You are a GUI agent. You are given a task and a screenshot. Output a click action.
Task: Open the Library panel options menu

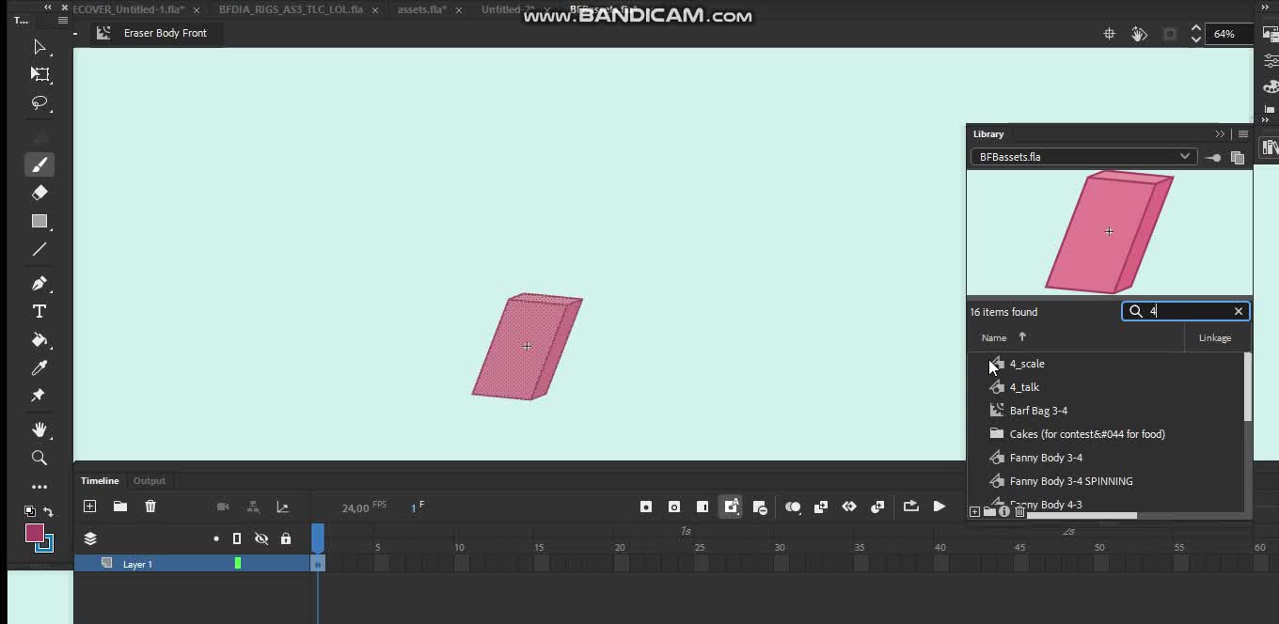pos(1243,134)
